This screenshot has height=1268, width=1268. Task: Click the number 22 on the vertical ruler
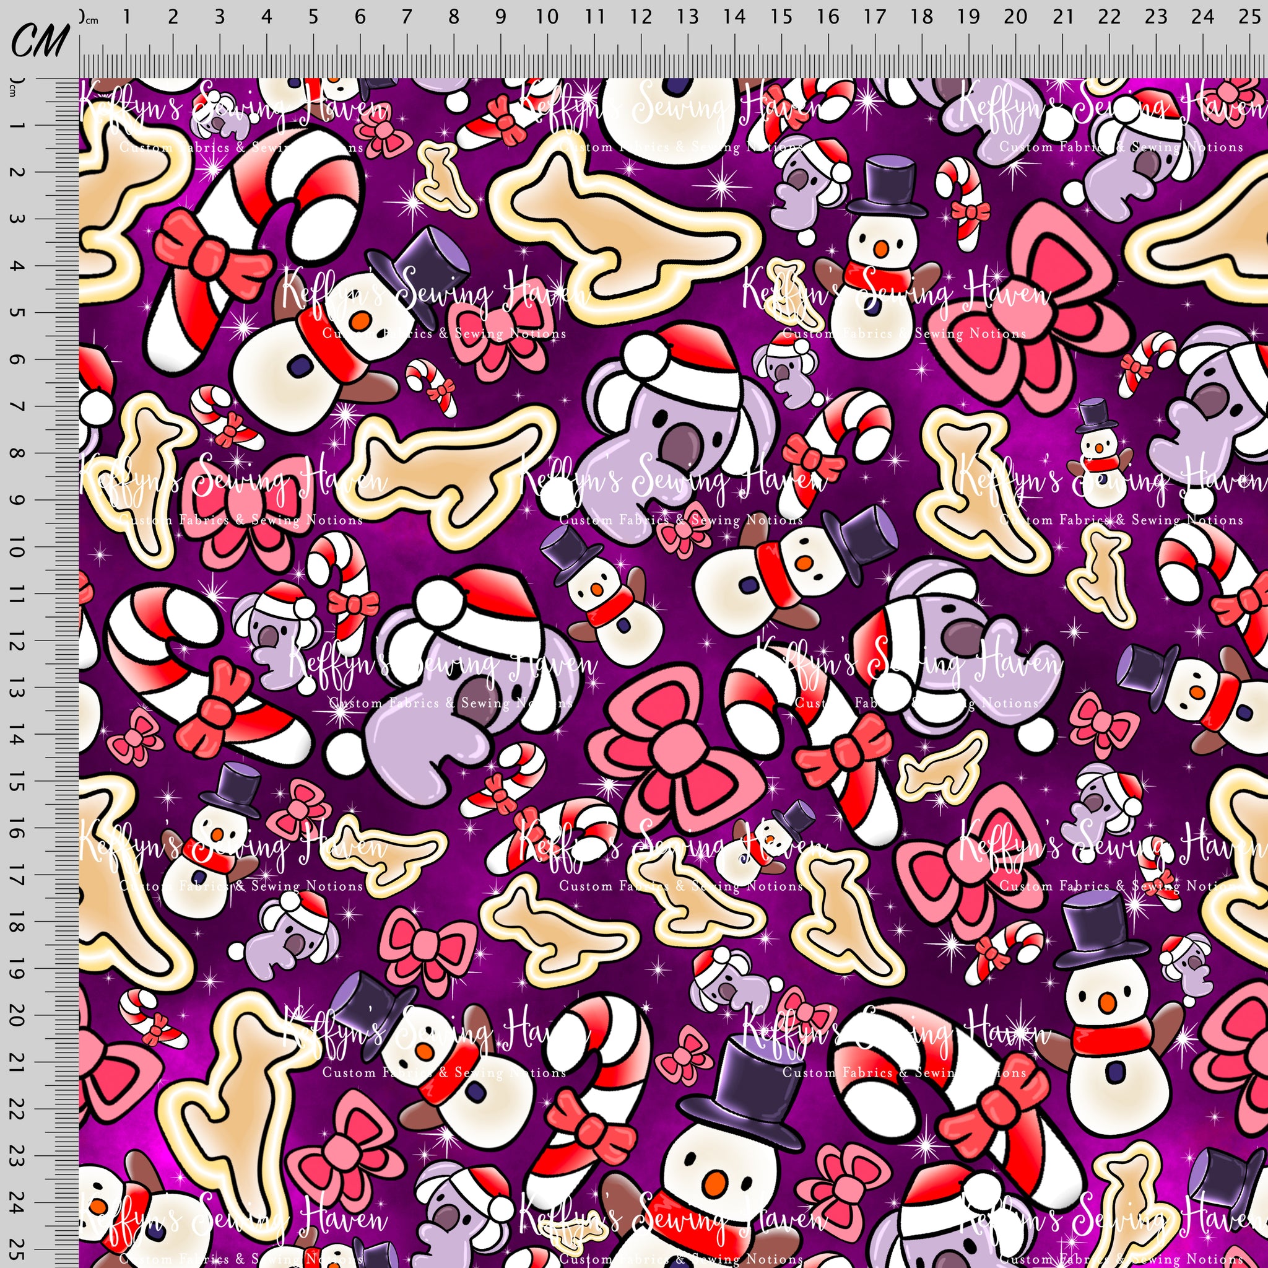pos(17,1110)
